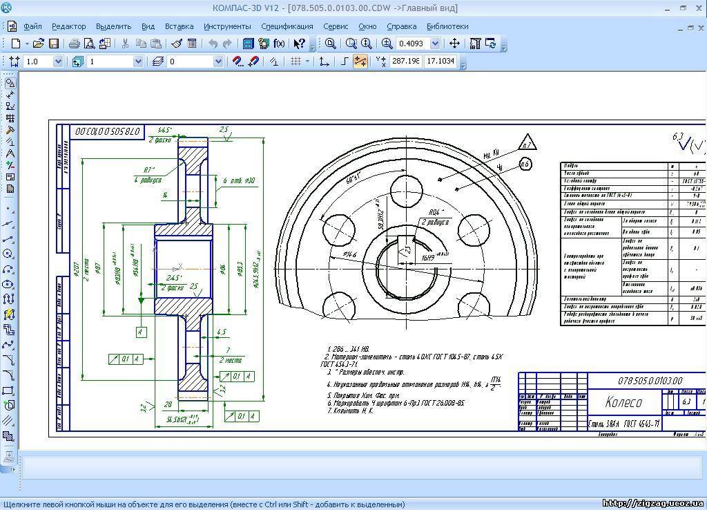Create a new document with the blank page icon

16,44
